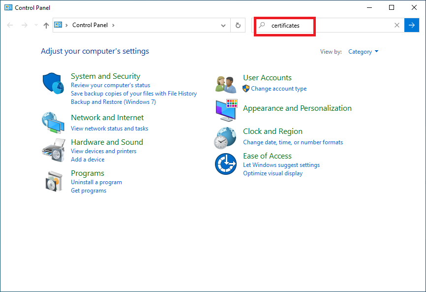
Task: Choose Uninstall a program
Action: click(96, 182)
